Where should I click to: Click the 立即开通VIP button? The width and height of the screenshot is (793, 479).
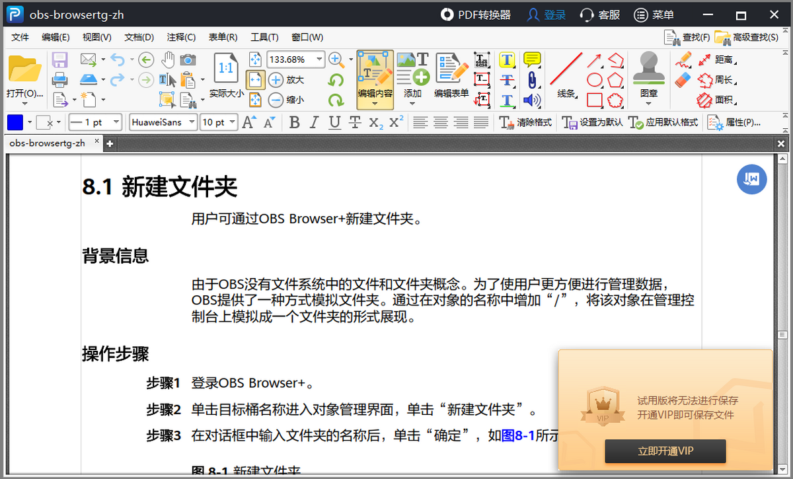click(x=665, y=451)
